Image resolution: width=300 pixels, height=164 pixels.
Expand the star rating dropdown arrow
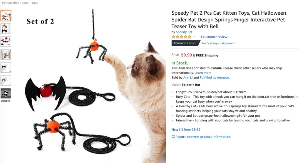pos(194,37)
